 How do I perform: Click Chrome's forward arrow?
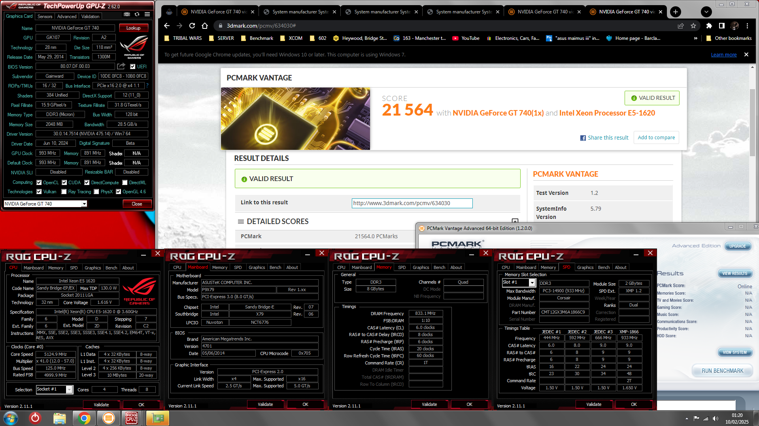179,26
